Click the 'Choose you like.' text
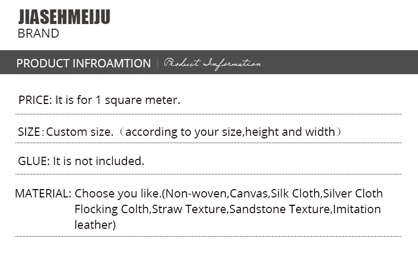The height and width of the screenshot is (257, 418). pos(118,194)
